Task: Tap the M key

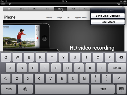Action: click(x=84, y=79)
